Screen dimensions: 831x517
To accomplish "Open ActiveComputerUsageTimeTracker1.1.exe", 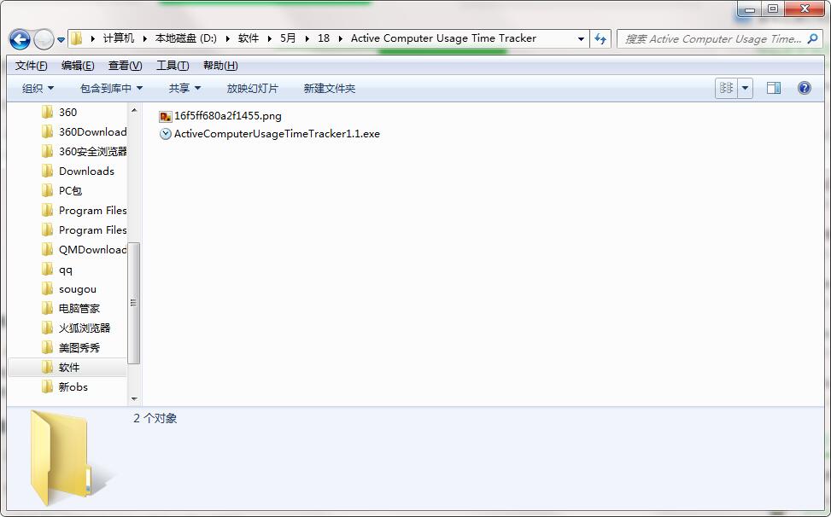I will (276, 134).
